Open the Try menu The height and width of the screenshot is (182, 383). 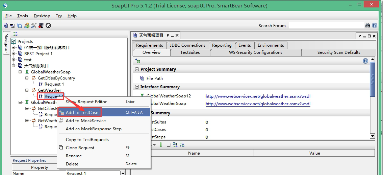tap(59, 16)
